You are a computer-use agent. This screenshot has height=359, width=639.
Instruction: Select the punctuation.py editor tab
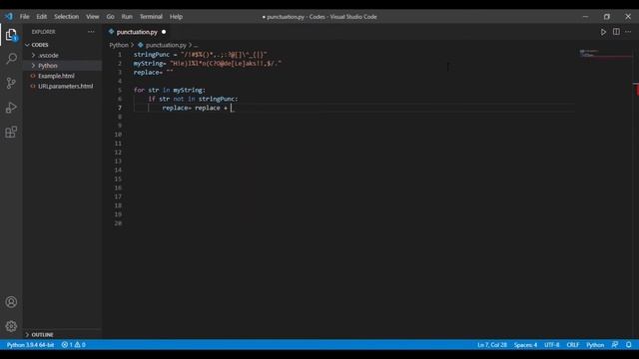click(137, 32)
